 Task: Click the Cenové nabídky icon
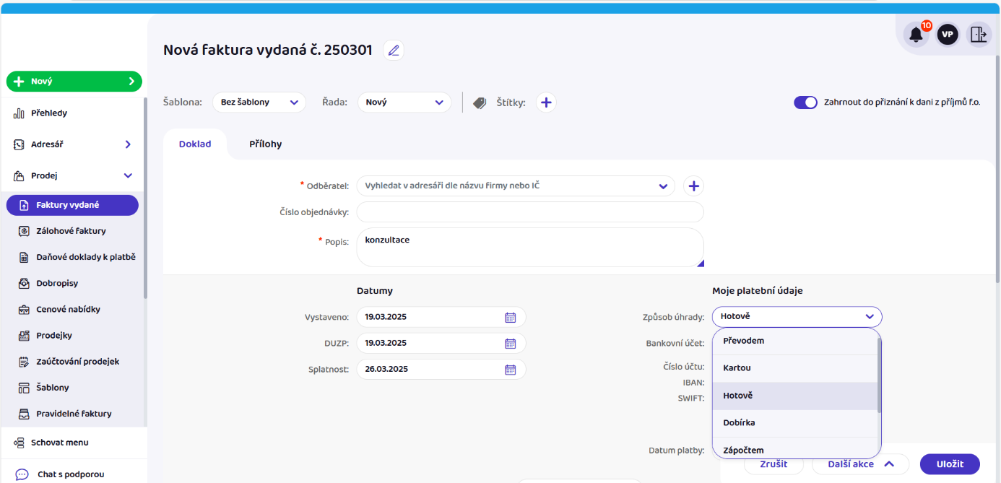click(24, 309)
